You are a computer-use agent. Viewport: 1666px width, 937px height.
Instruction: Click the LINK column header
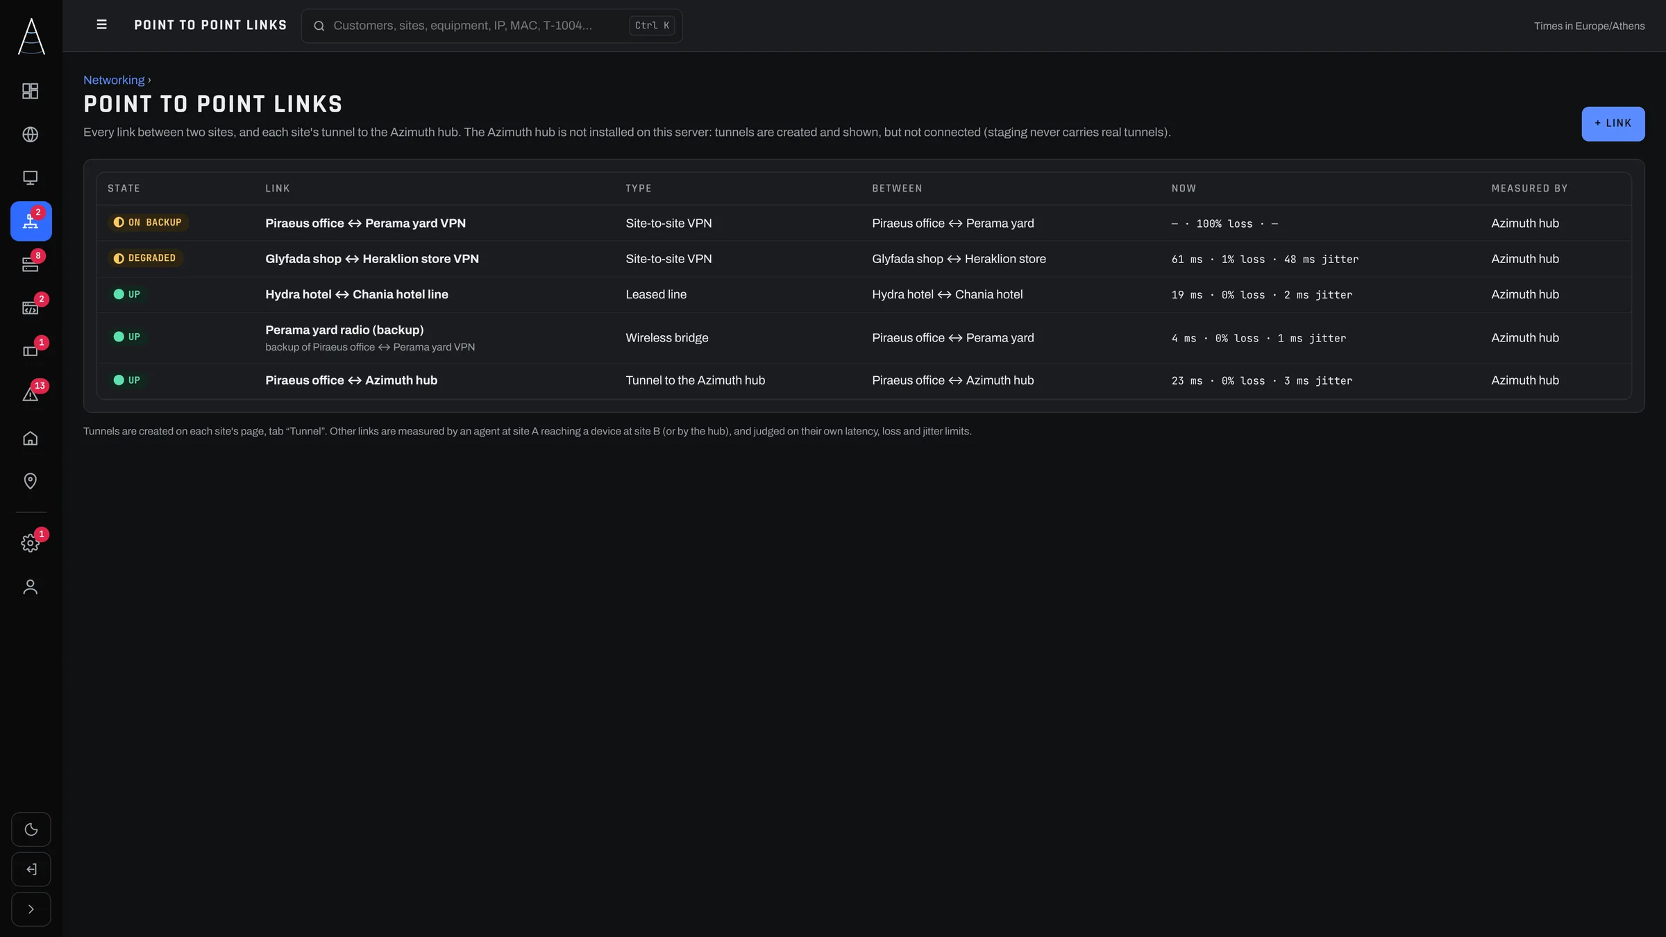[x=278, y=188]
